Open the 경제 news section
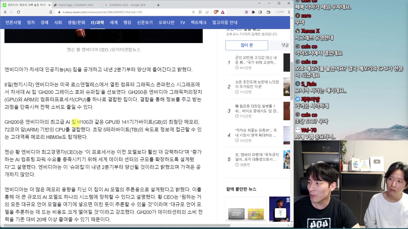The image size is (408, 229). coord(44,22)
